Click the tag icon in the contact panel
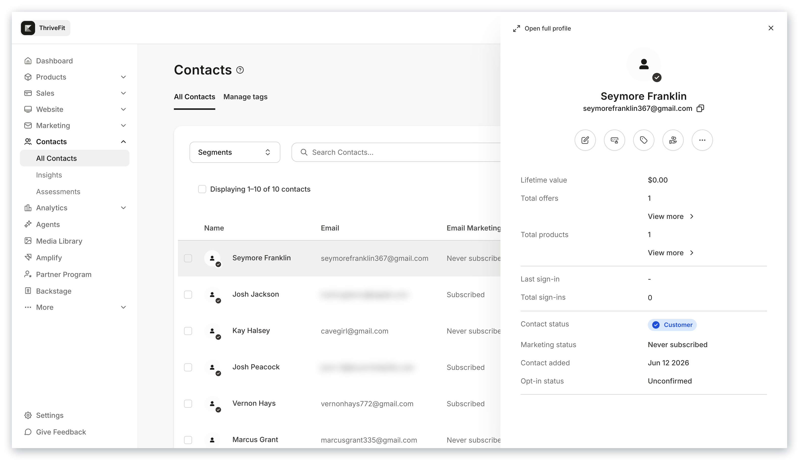799x460 pixels. click(644, 140)
